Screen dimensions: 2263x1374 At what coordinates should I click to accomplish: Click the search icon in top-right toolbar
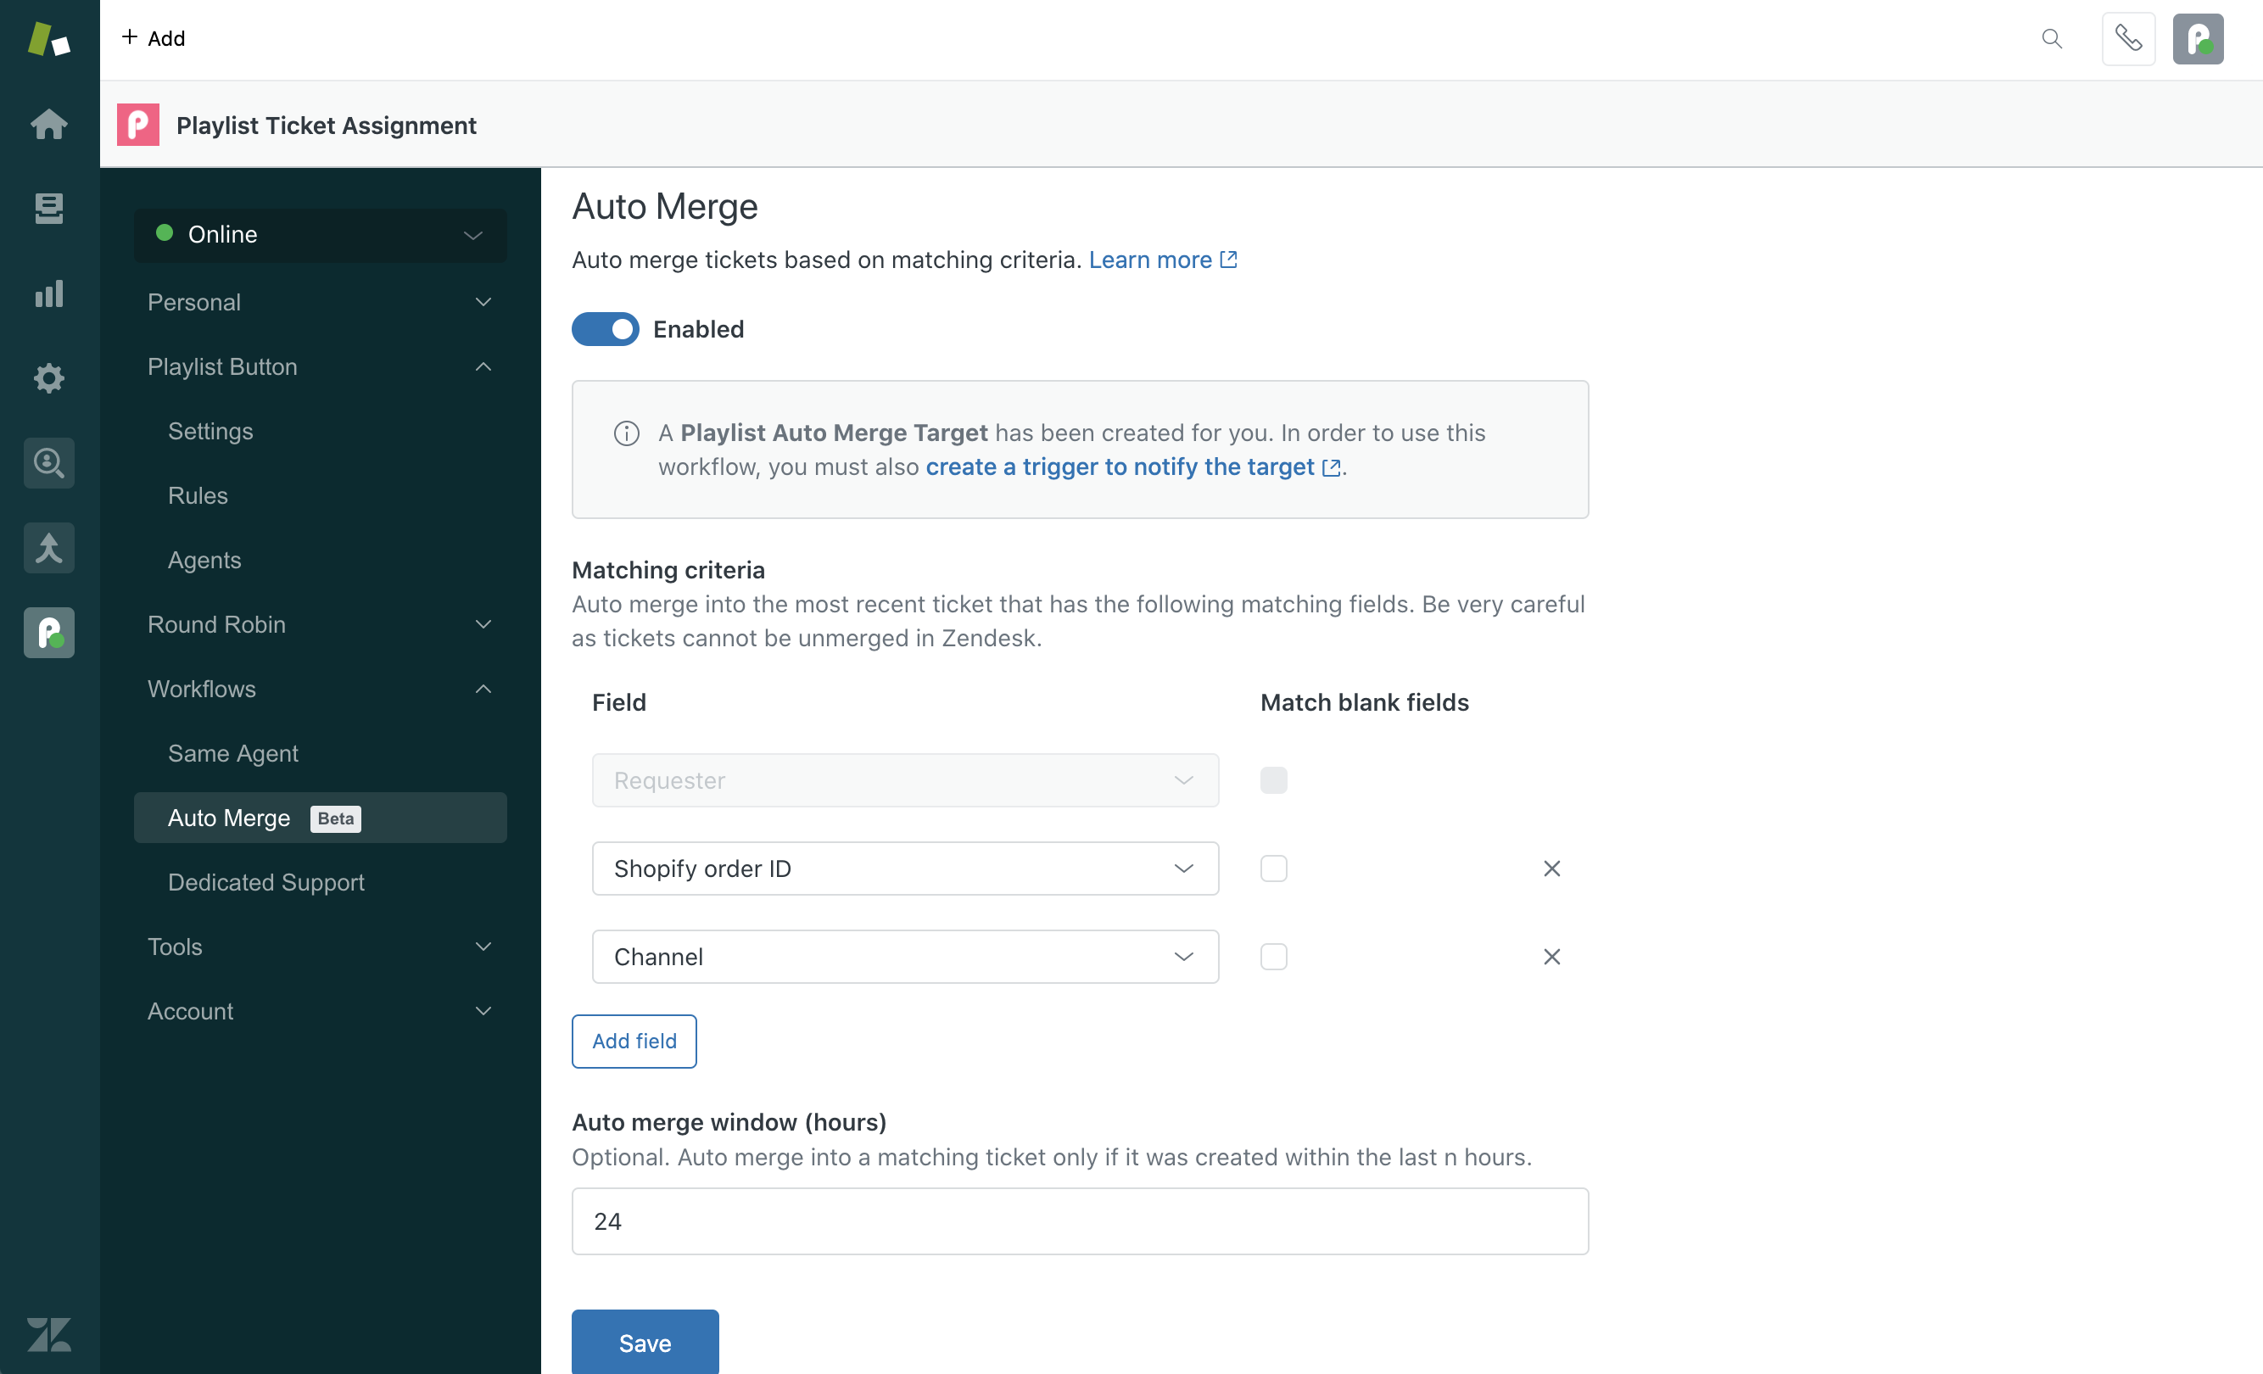tap(2051, 37)
